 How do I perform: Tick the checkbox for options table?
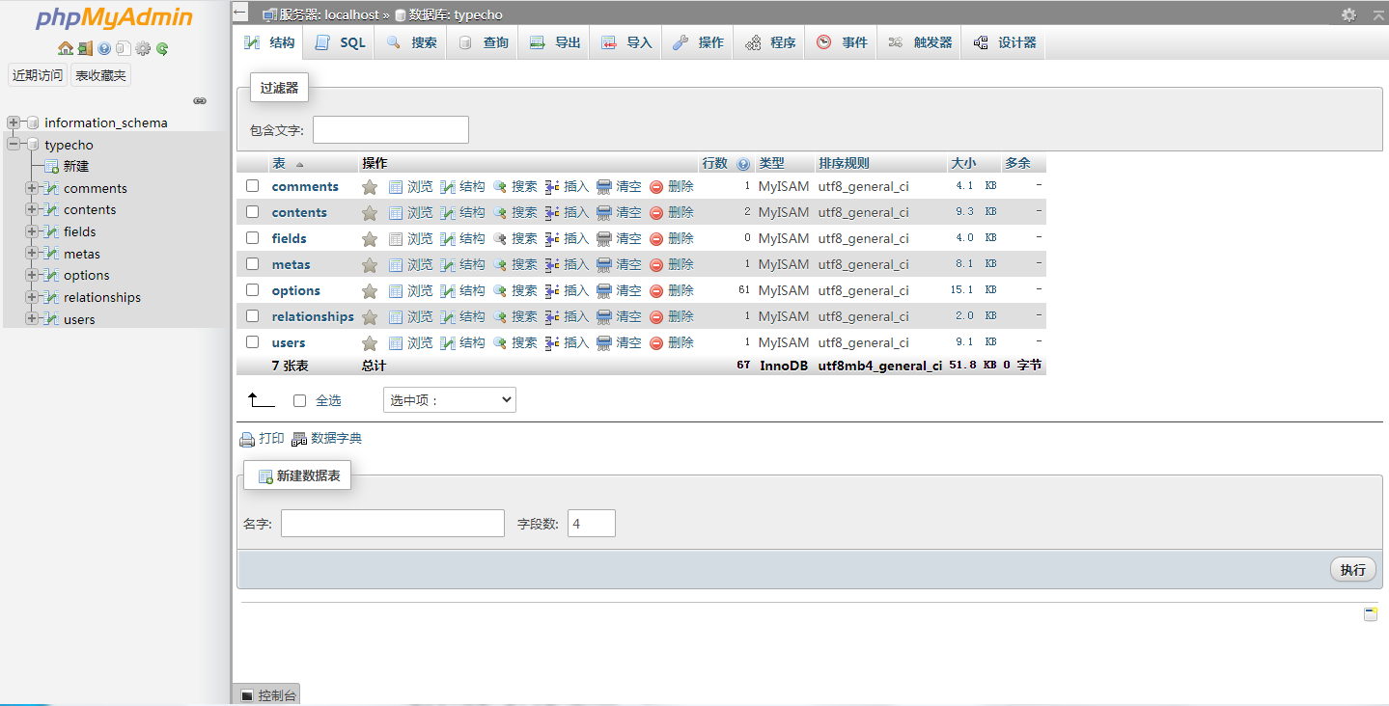[252, 290]
